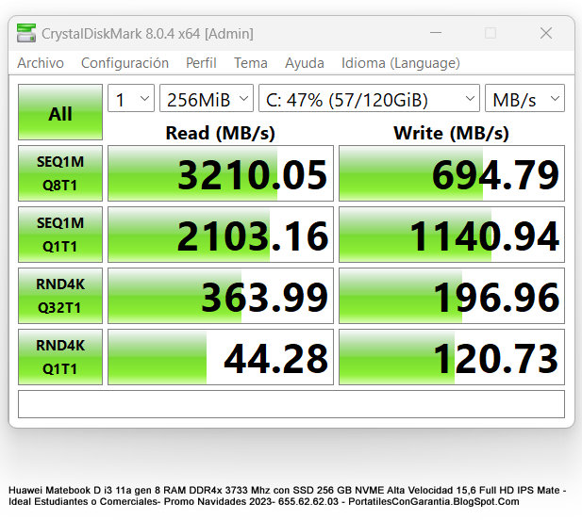582x520 pixels.
Task: Click the 363.99 read result
Action: [221, 296]
